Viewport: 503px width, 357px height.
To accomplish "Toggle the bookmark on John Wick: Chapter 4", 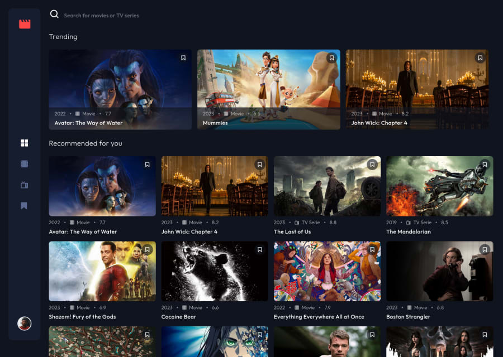I will click(480, 57).
